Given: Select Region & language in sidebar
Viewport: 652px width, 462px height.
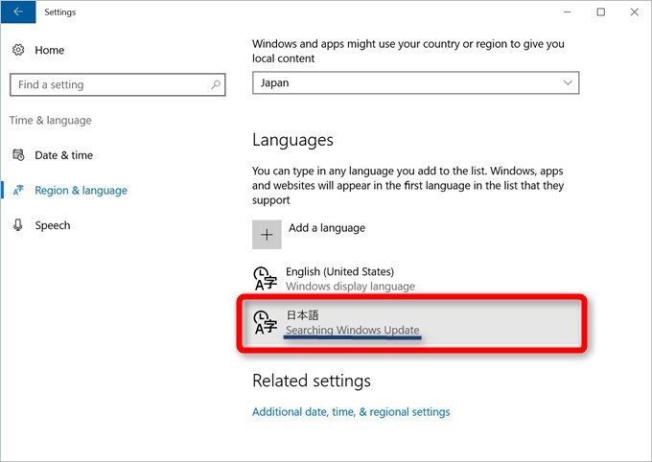Looking at the screenshot, I should 81,191.
